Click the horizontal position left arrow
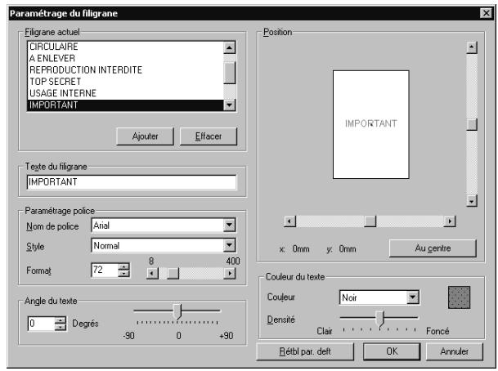 [x=289, y=221]
